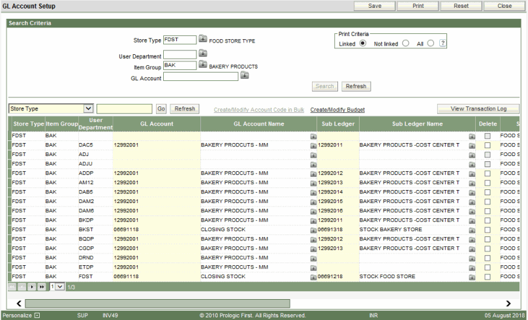Focus the GL Account search input

[x=201, y=76]
